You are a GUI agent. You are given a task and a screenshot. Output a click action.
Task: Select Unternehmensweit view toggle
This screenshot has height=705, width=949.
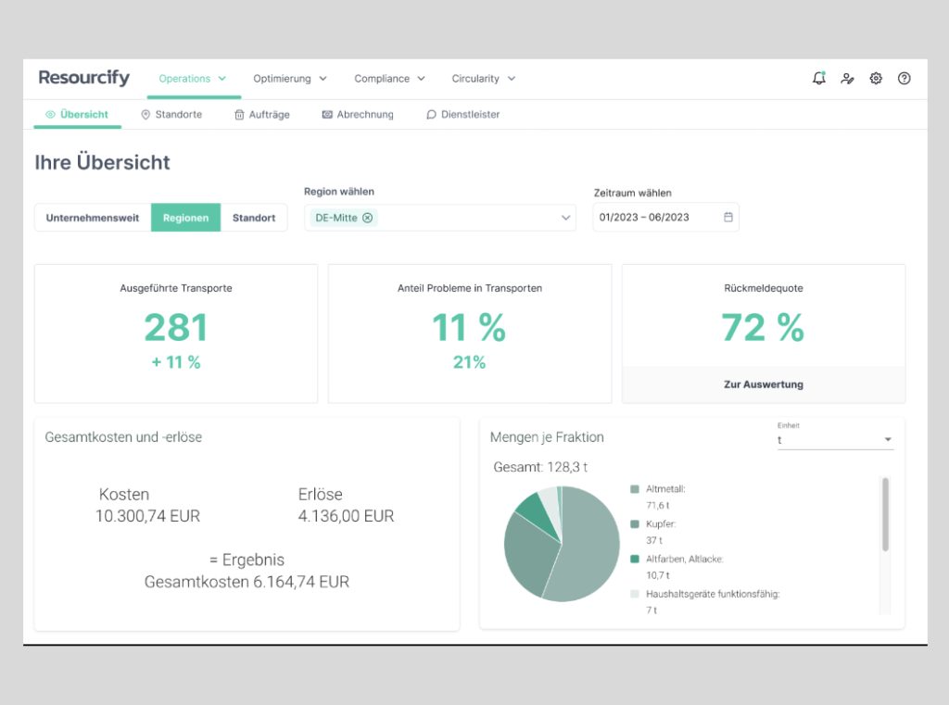[93, 218]
